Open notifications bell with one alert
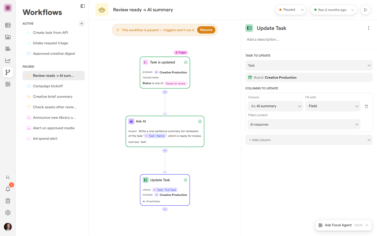The height and width of the screenshot is (236, 377). click(x=8, y=189)
